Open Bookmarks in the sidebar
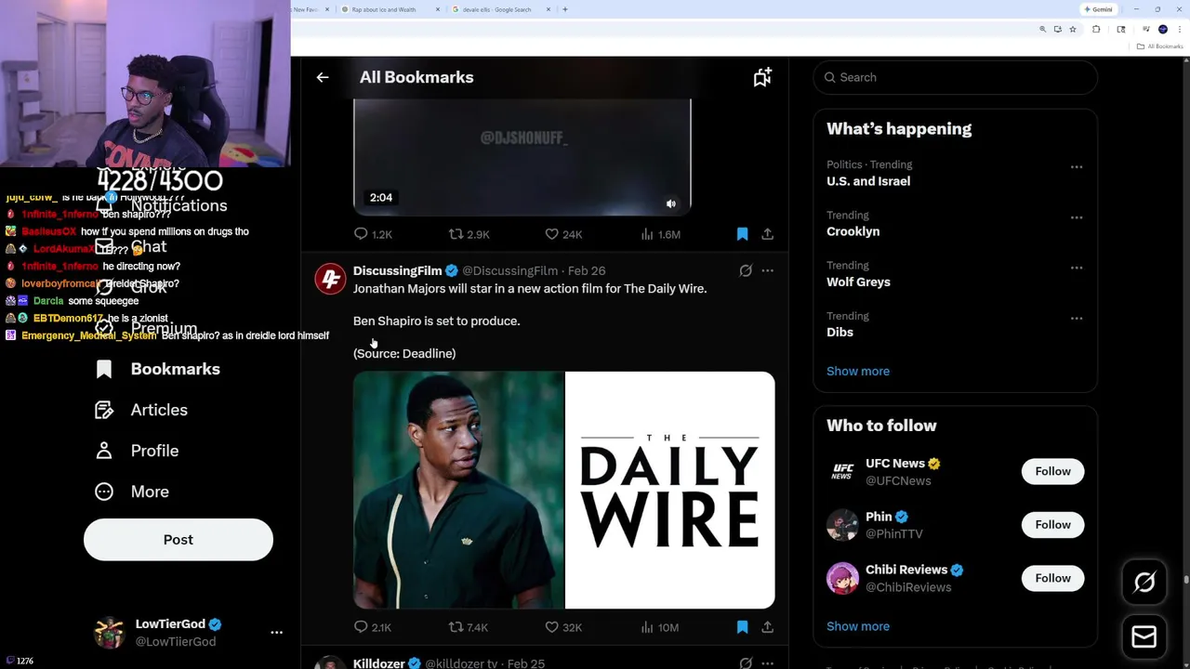 click(x=158, y=369)
